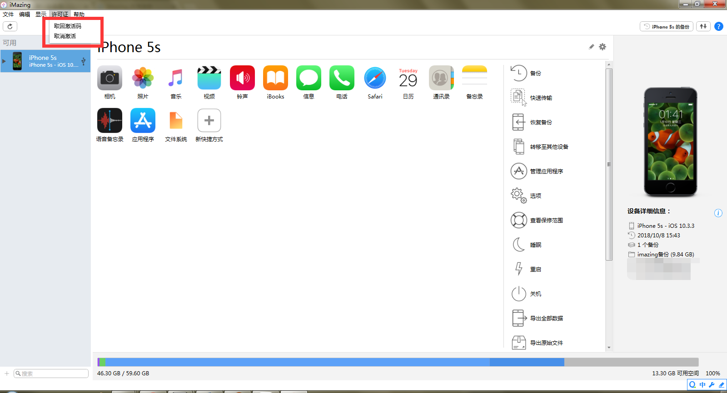This screenshot has height=393, width=727.
Task: Click the plus icon beside search
Action: click(7, 373)
